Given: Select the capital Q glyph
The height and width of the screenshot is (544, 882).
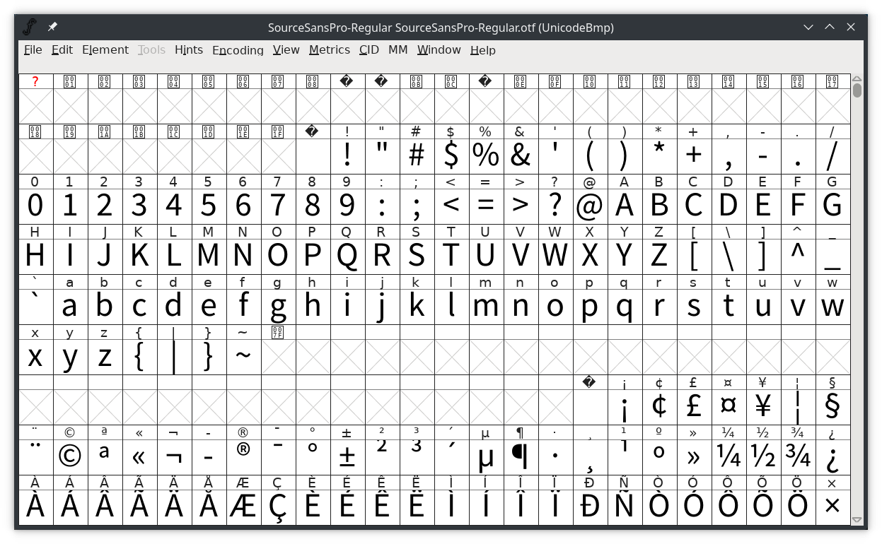Looking at the screenshot, I should (x=347, y=256).
